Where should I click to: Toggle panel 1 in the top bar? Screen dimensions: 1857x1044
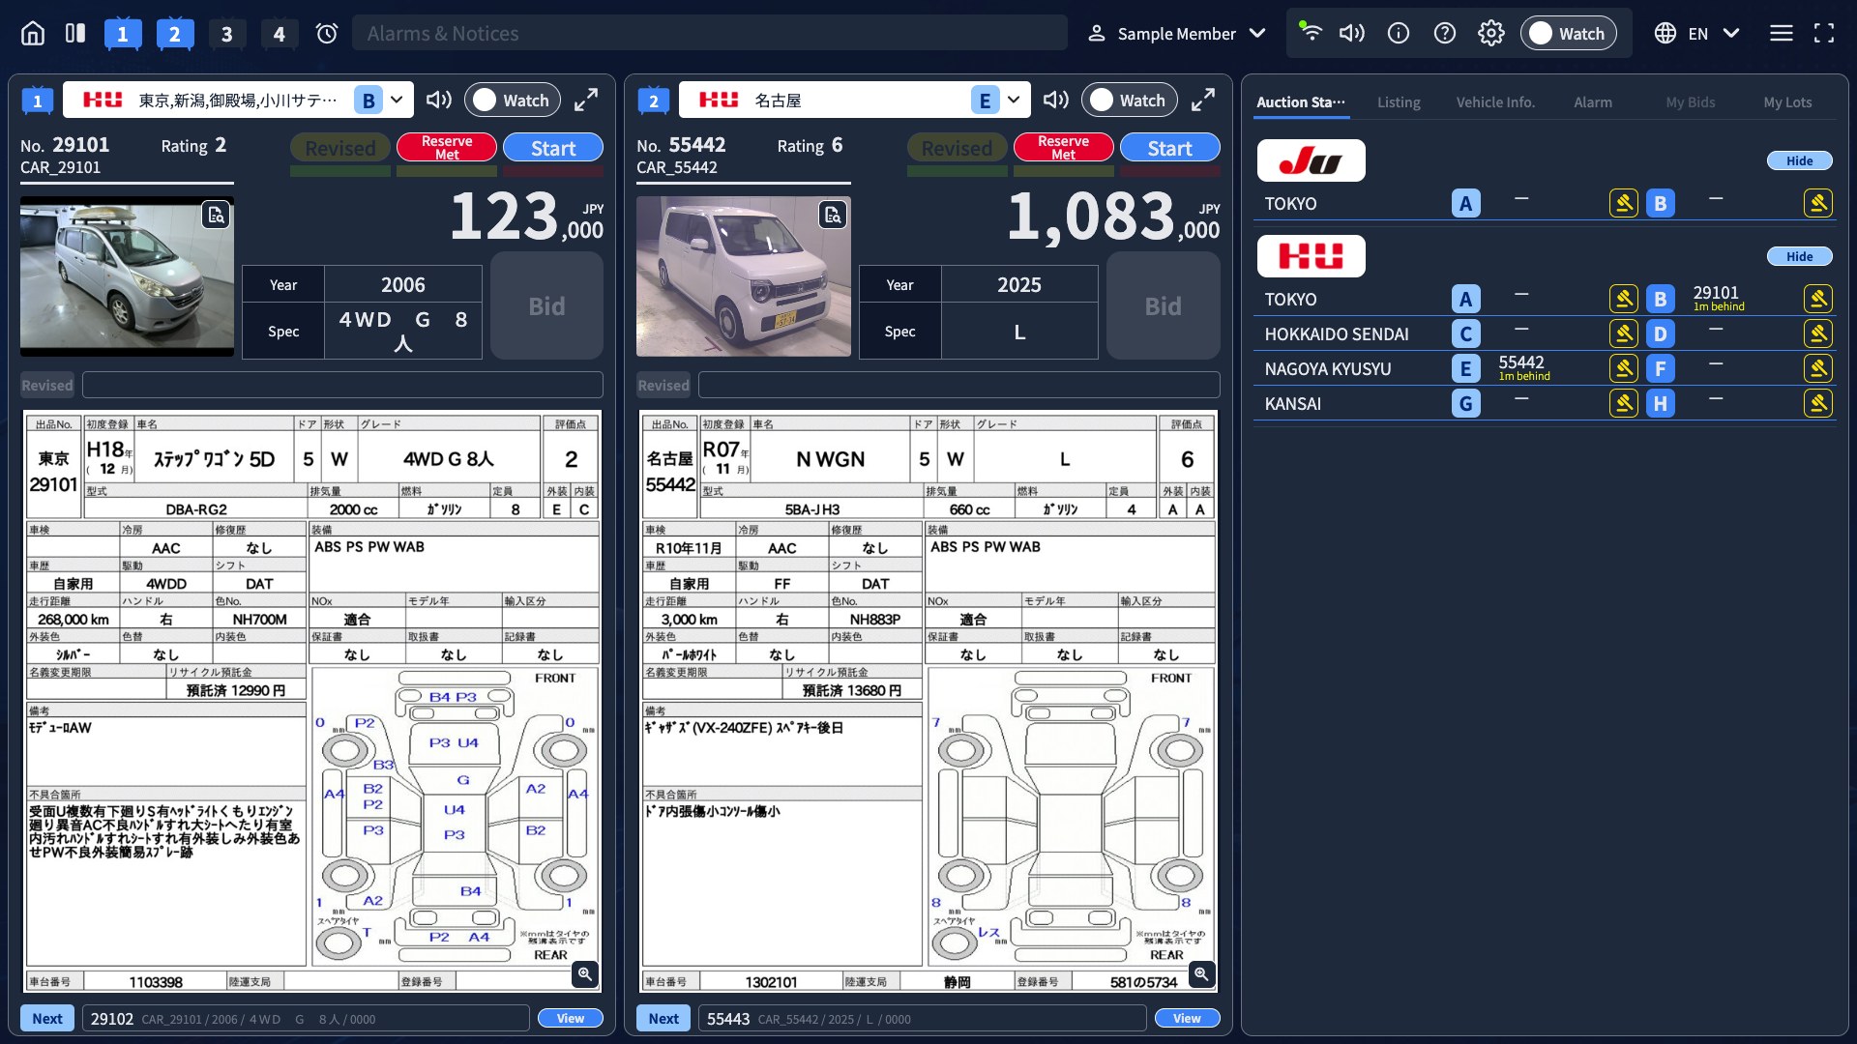coord(122,34)
